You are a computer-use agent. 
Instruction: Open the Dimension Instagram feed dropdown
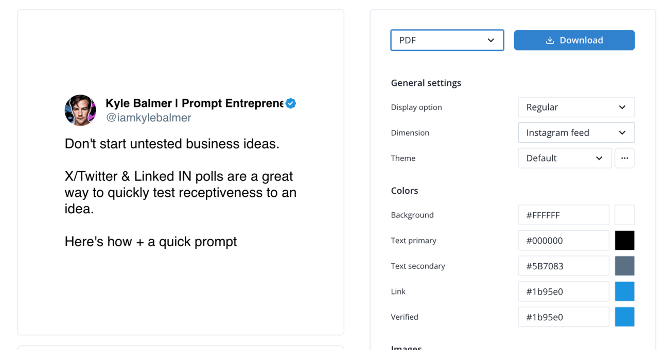tap(576, 133)
